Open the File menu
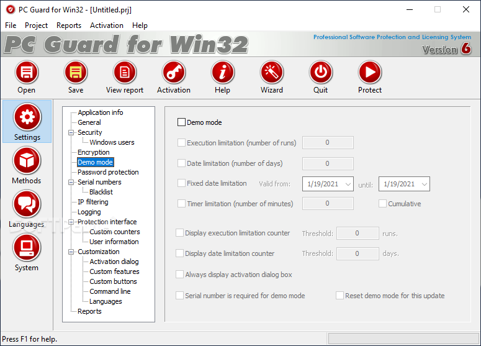The image size is (481, 346). [11, 25]
